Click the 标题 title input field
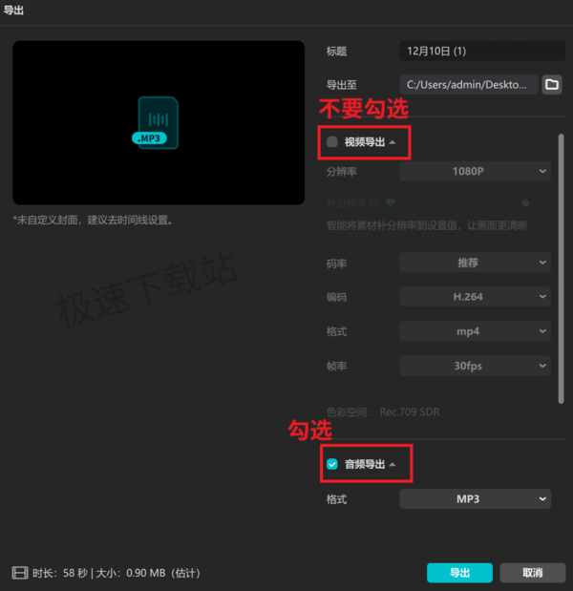Image resolution: width=573 pixels, height=591 pixels. click(482, 51)
